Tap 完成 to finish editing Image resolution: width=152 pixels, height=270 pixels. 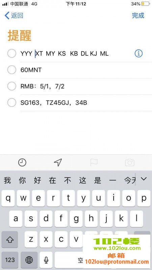(138, 16)
